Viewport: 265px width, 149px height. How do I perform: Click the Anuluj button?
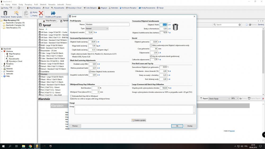point(190,126)
